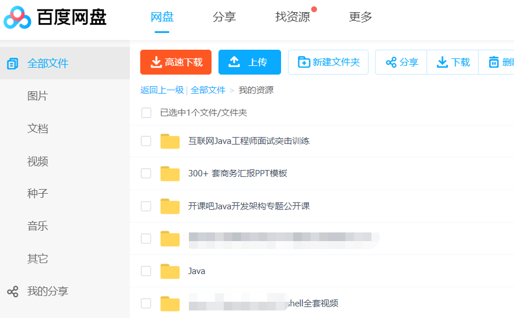Open the folder named Java
Viewport: 514px width, 318px height.
(x=196, y=271)
